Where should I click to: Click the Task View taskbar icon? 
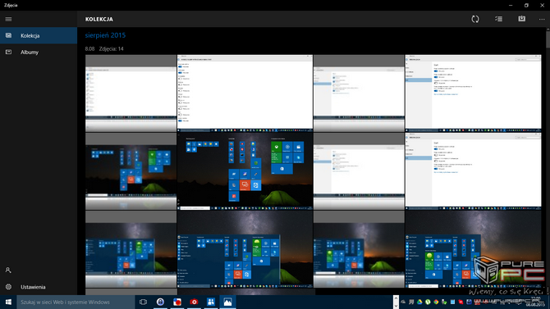tap(143, 302)
